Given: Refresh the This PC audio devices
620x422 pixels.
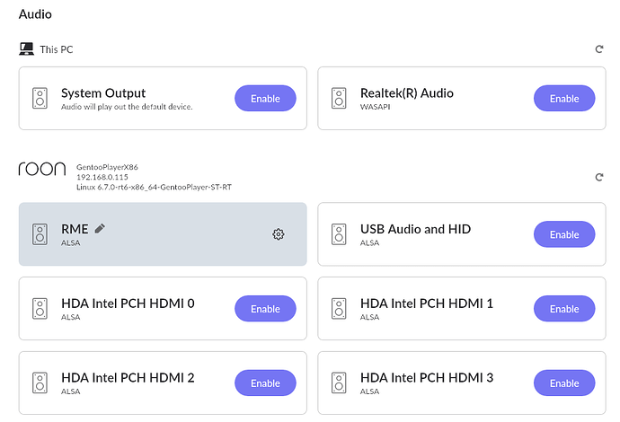Looking at the screenshot, I should tap(599, 49).
